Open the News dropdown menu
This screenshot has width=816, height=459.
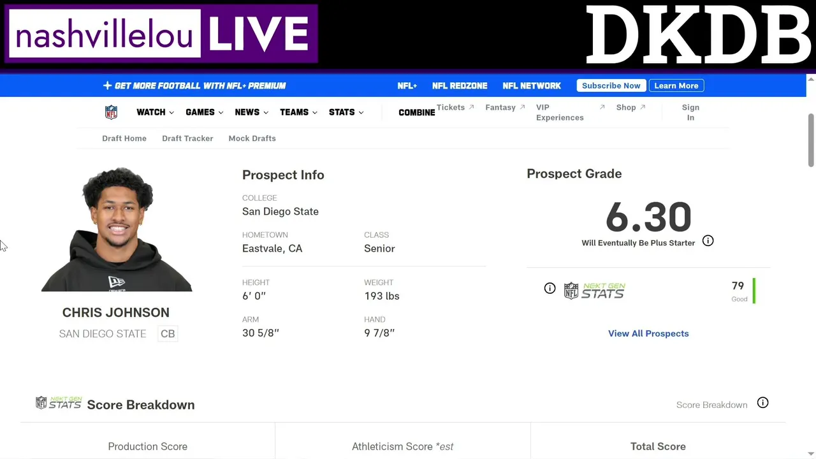pyautogui.click(x=251, y=112)
